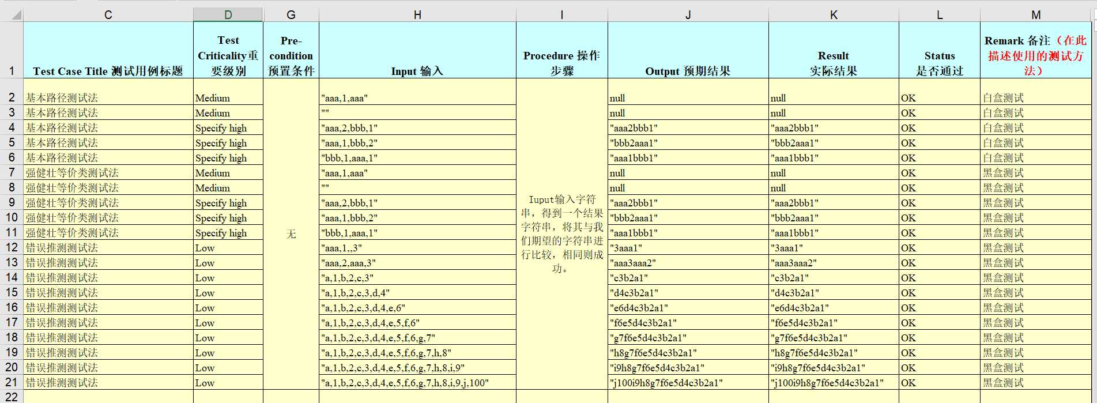Select row 1 header
Screen dimensions: 1097x403
tap(12, 50)
